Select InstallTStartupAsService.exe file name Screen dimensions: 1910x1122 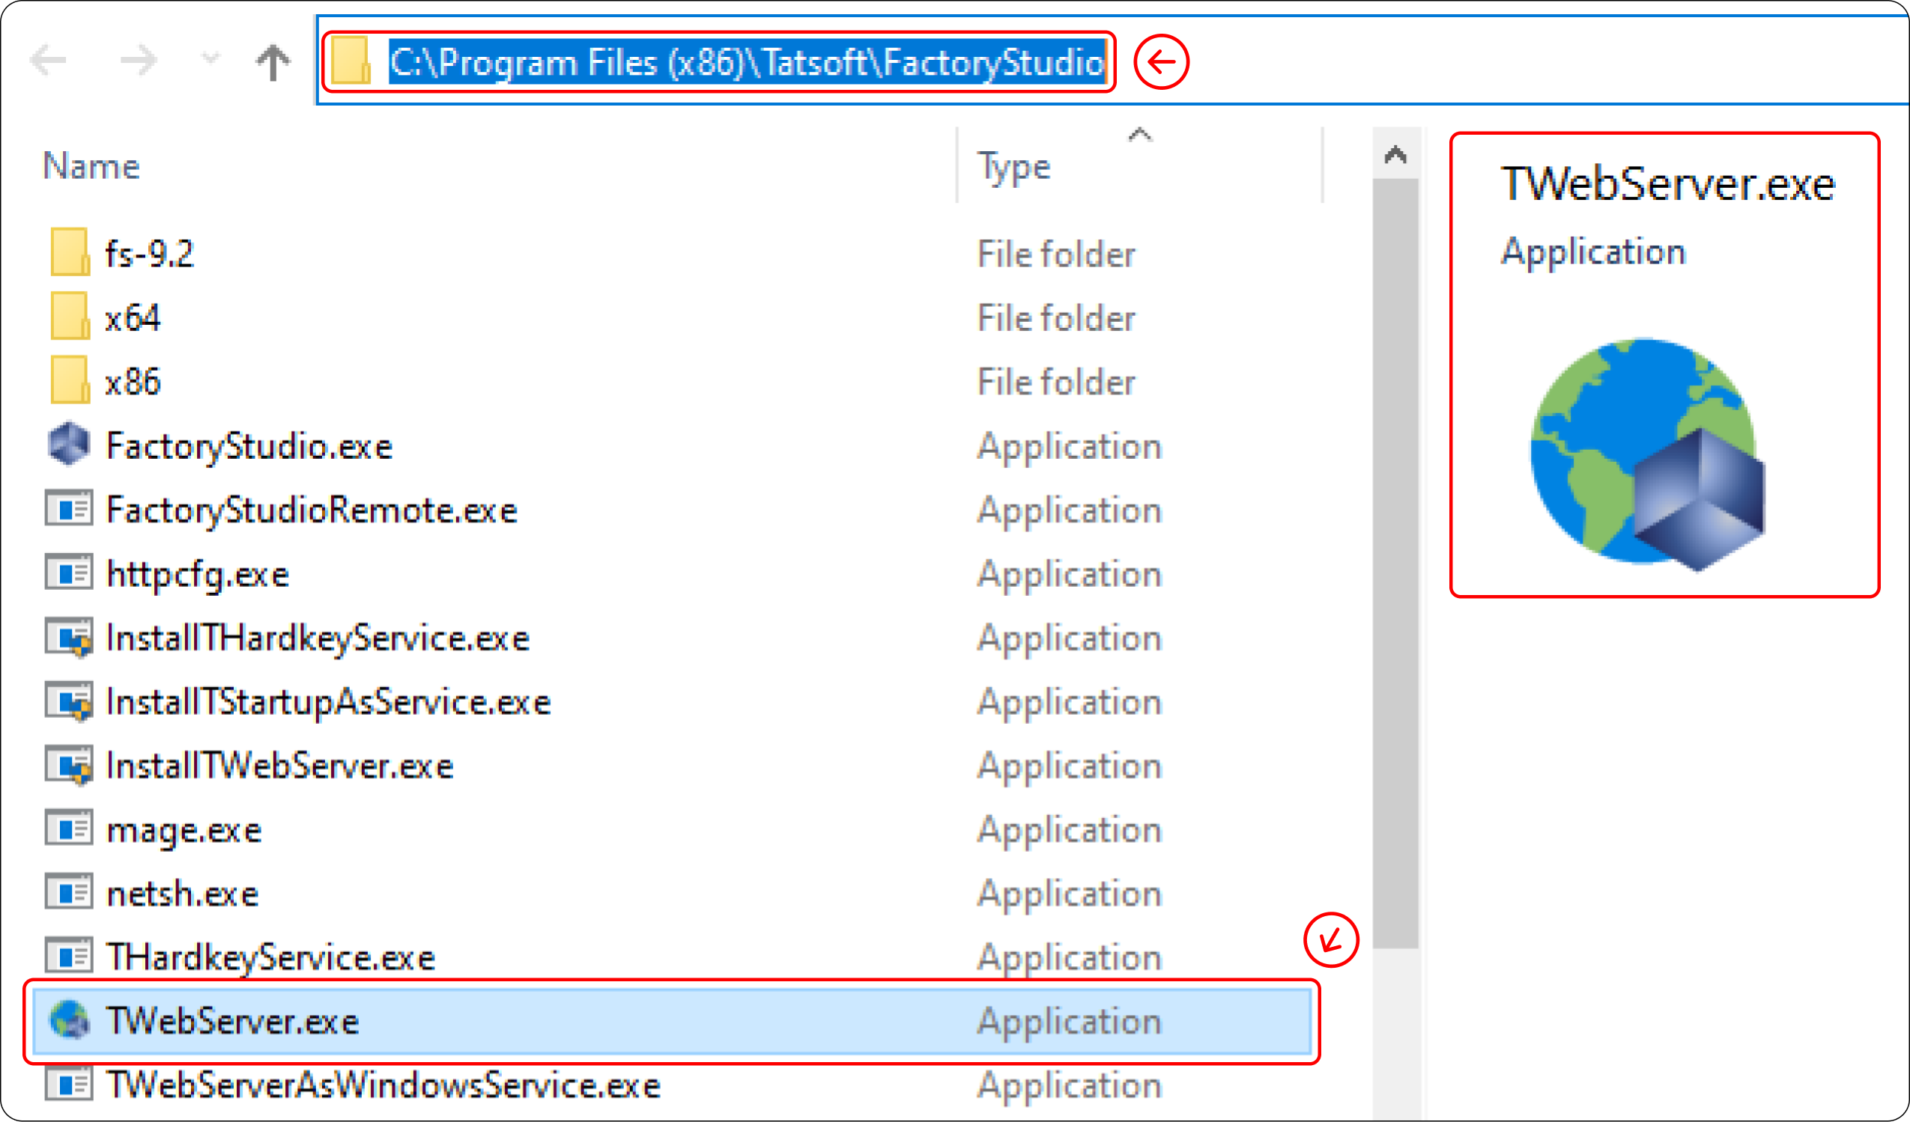329,701
